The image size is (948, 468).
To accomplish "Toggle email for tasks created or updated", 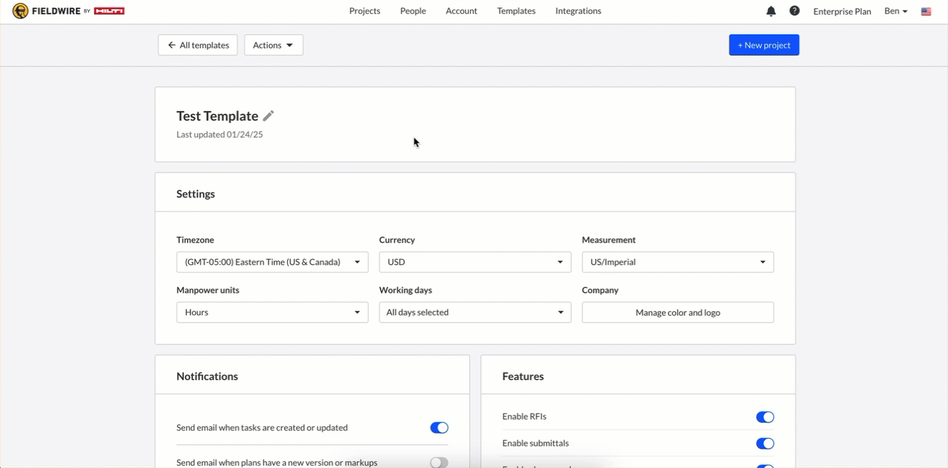I will point(439,428).
